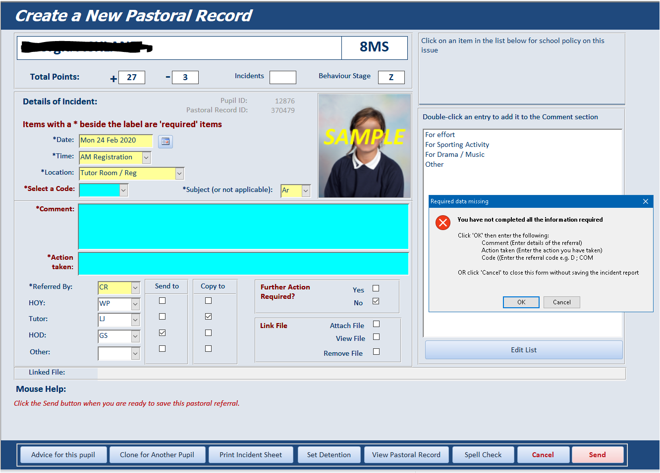Click the Behaviour Stage box showing Z
The width and height of the screenshot is (660, 473).
(x=391, y=77)
